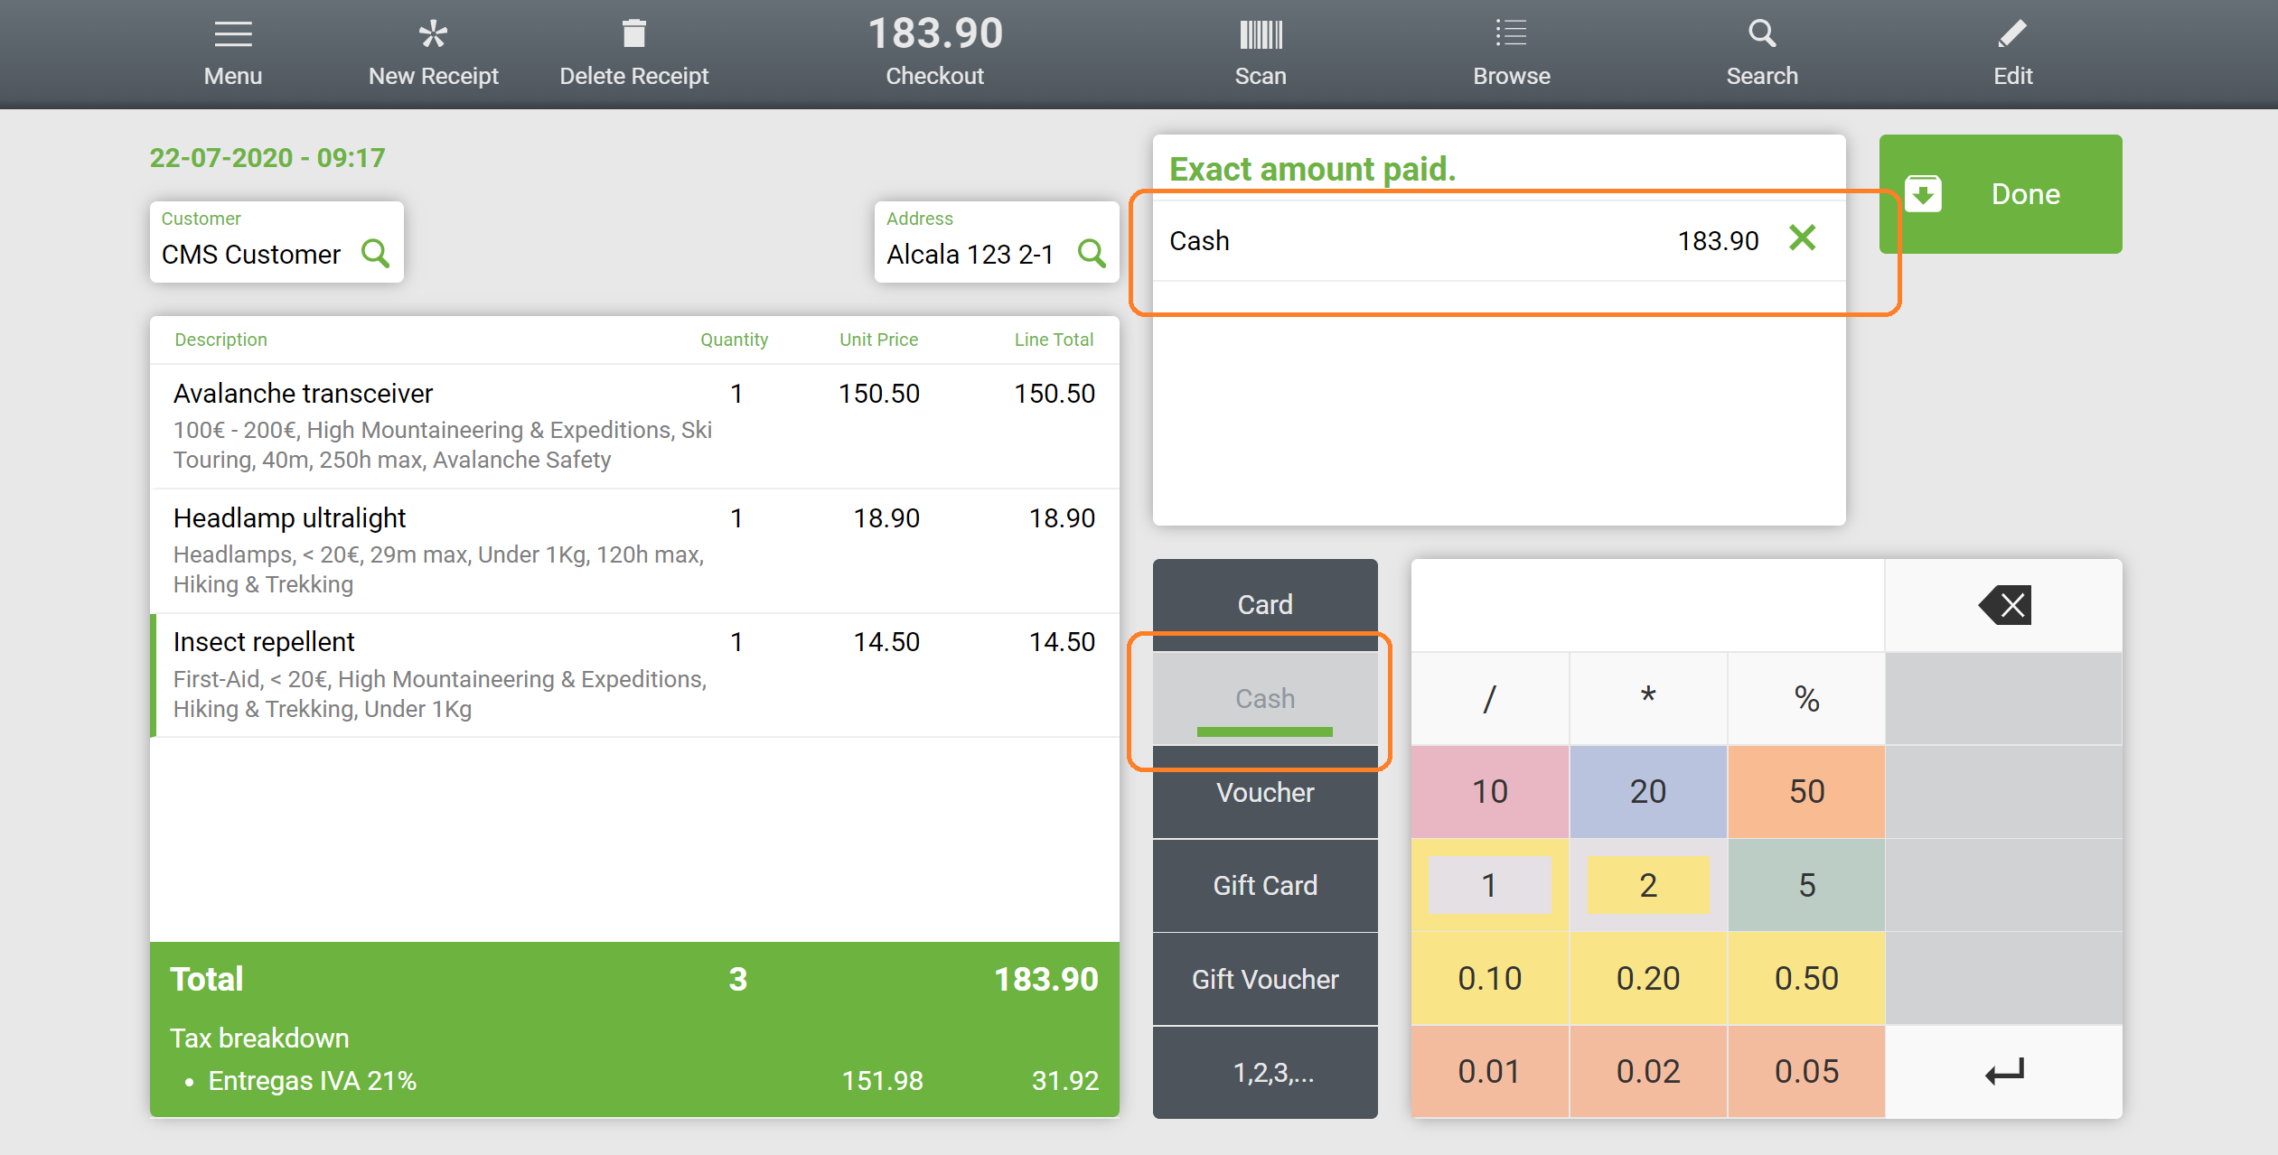The width and height of the screenshot is (2278, 1155).
Task: Open the Browse list icon
Action: click(x=1511, y=35)
